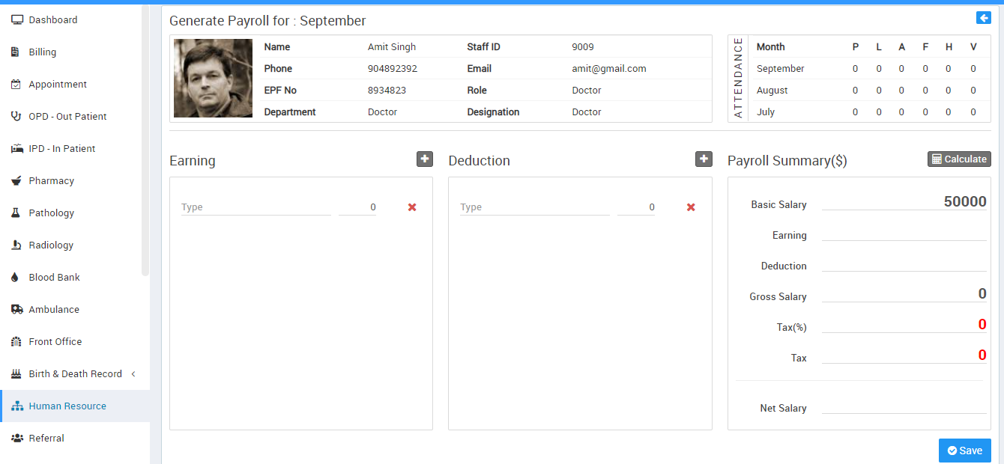
Task: Go to Human Resource section
Action: 67,406
